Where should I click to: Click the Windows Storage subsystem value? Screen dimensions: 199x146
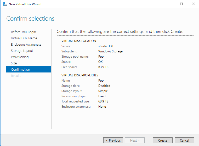click(110, 51)
